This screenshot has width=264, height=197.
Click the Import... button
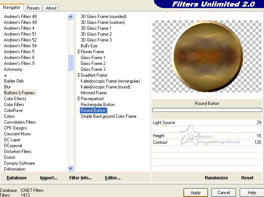pos(49,178)
